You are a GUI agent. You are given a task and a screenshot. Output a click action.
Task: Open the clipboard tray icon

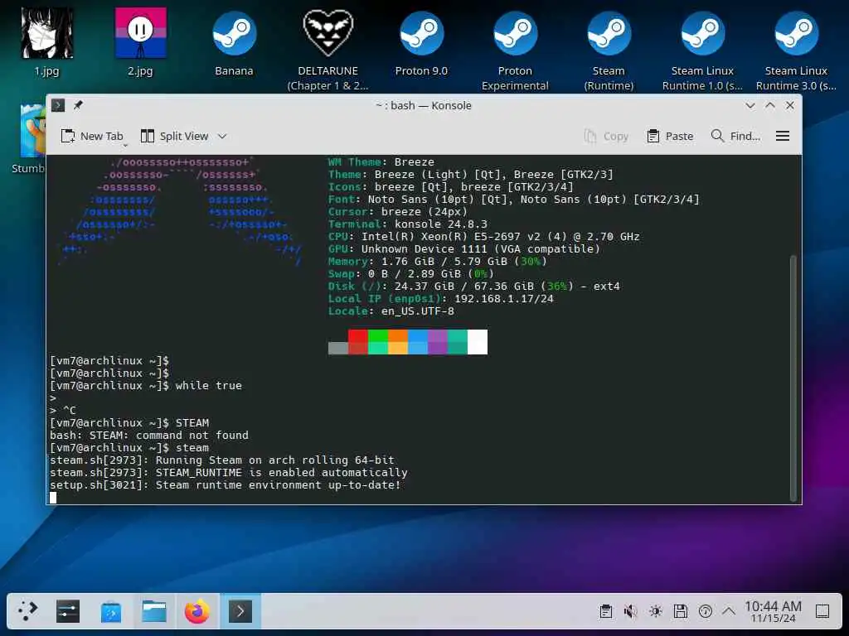pyautogui.click(x=606, y=611)
